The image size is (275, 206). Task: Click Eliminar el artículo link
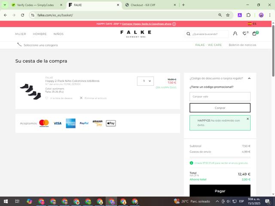click(x=95, y=98)
